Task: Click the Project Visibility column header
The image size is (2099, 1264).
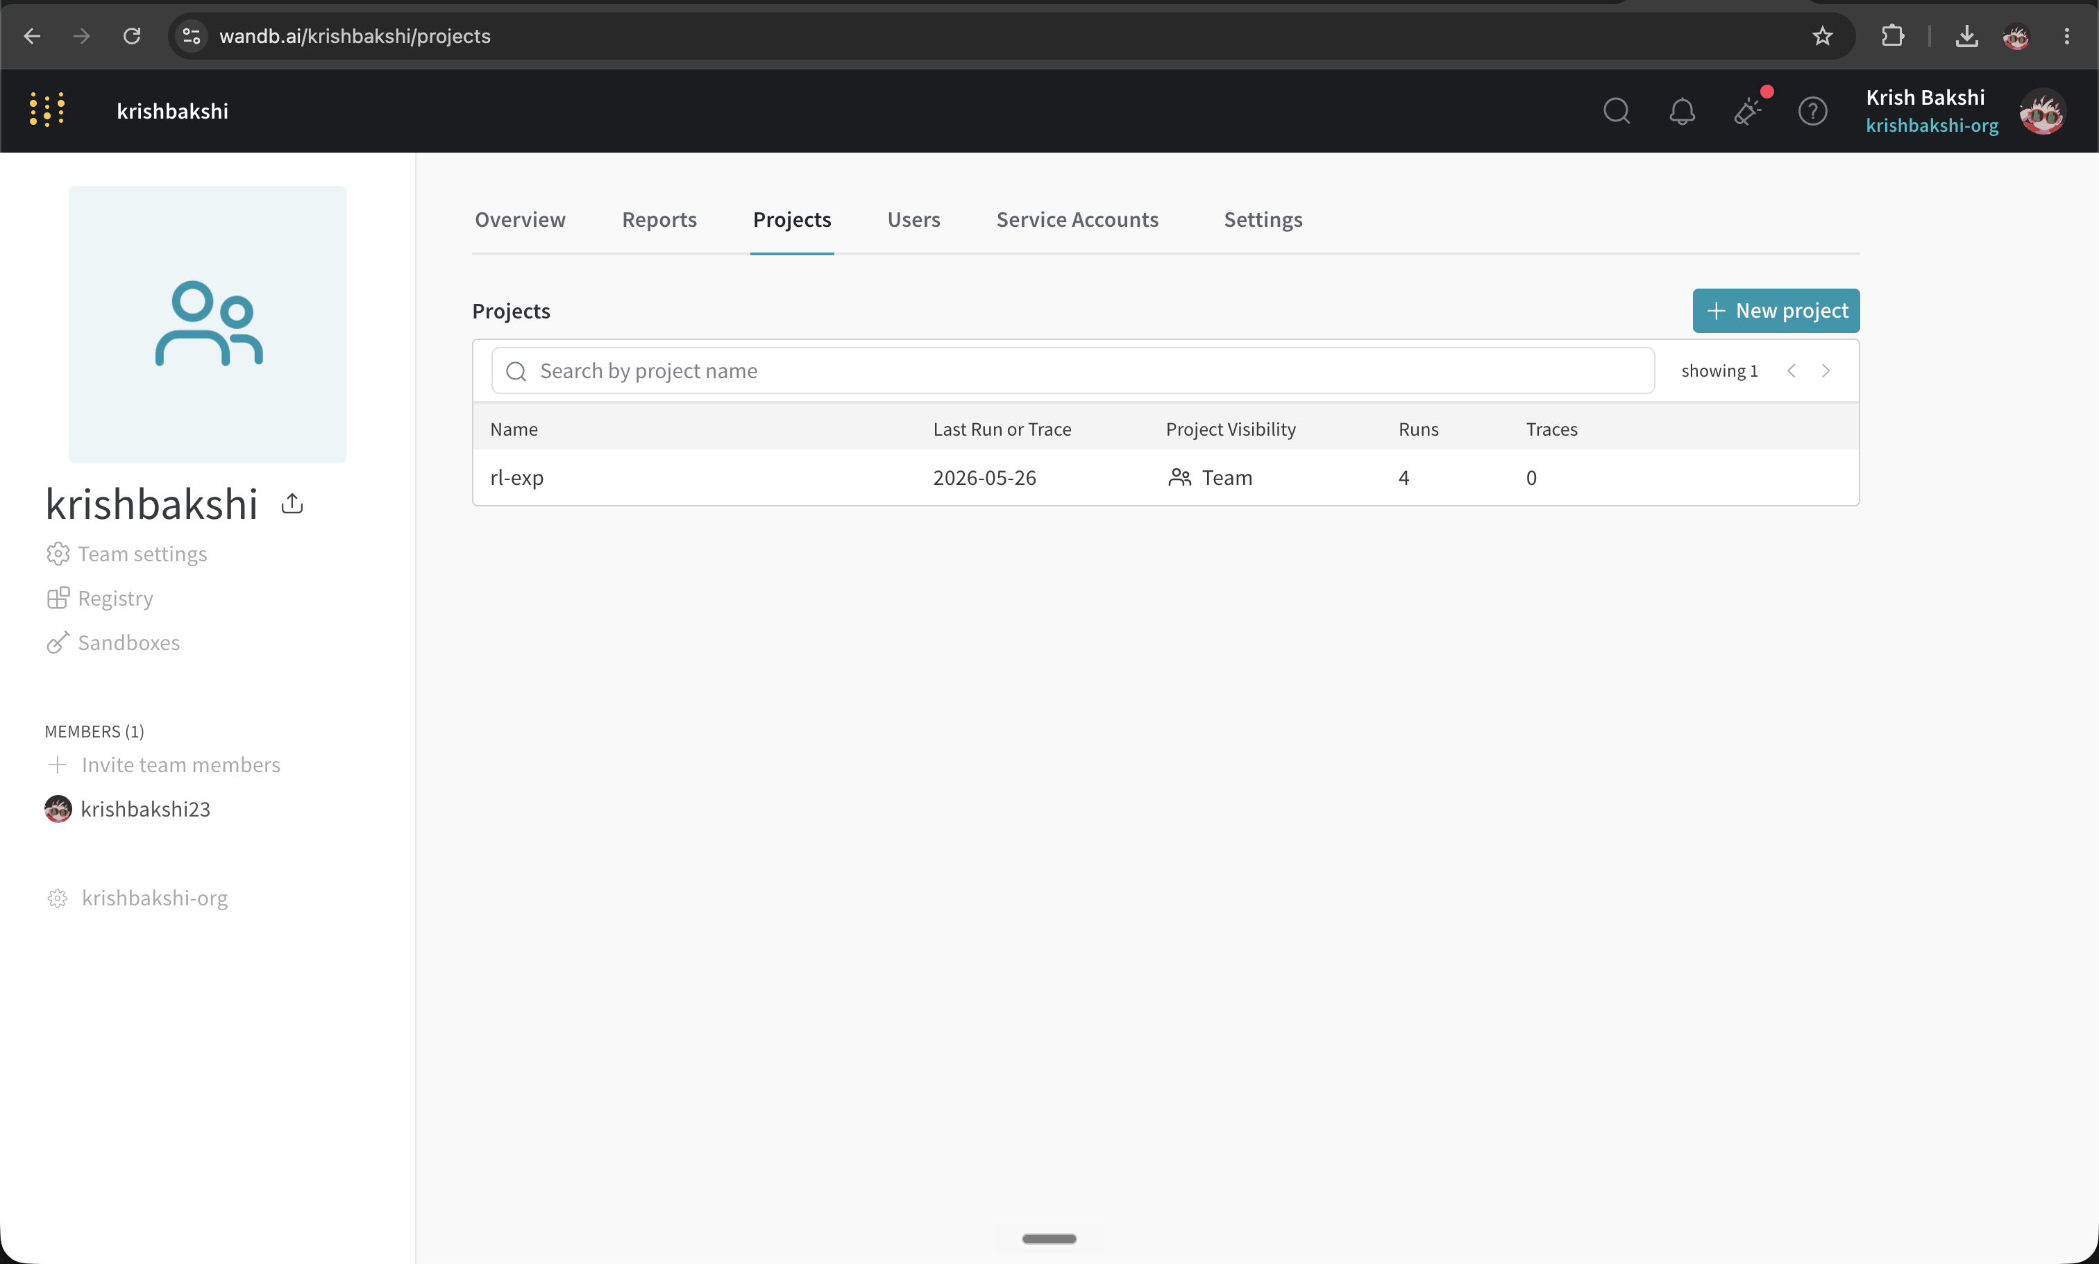Action: coord(1231,429)
